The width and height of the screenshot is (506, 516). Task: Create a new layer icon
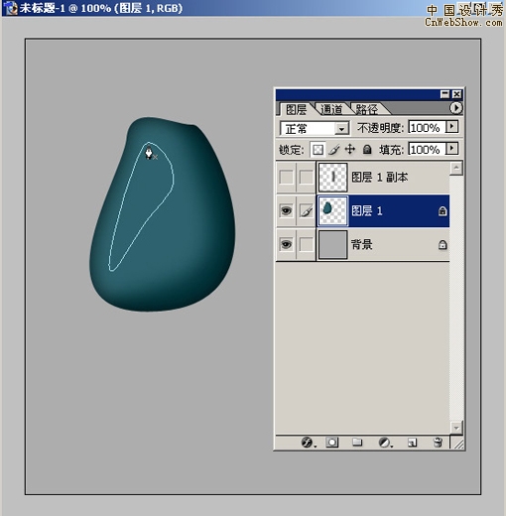click(412, 443)
